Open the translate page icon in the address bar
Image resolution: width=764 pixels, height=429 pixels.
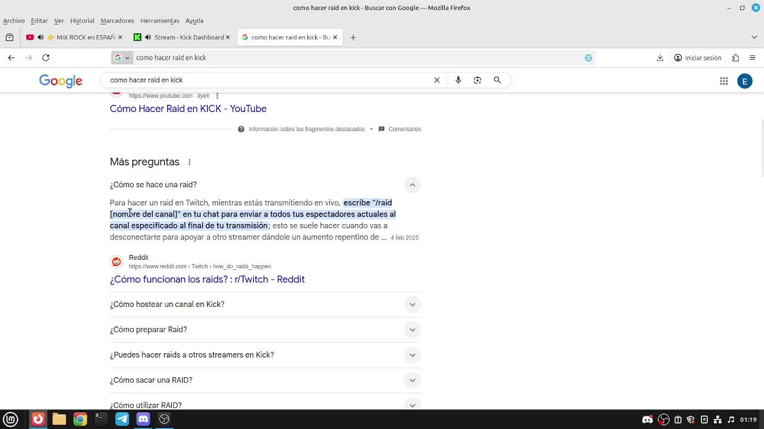point(589,58)
